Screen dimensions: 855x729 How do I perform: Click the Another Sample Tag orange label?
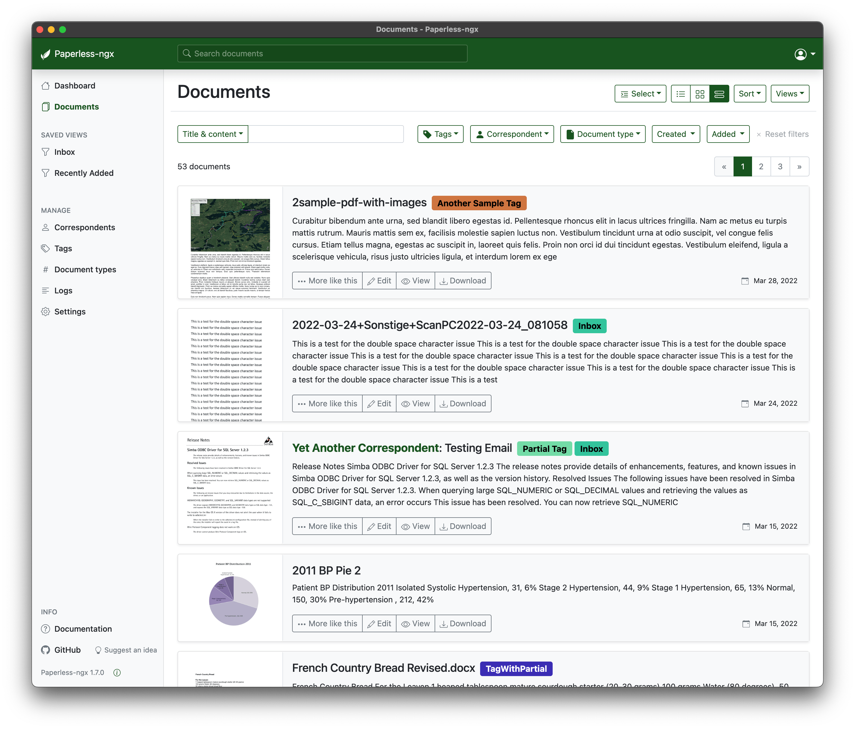[479, 203]
